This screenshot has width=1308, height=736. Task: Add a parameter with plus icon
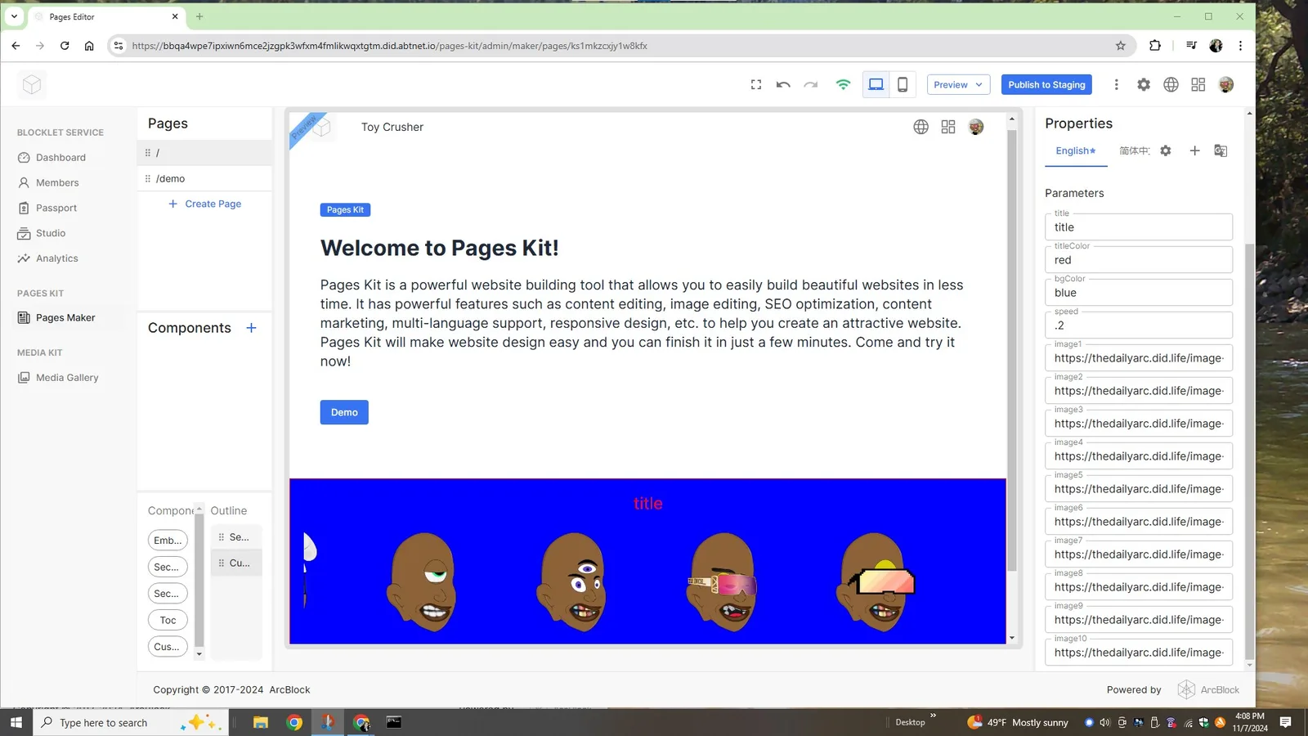[x=1194, y=150]
